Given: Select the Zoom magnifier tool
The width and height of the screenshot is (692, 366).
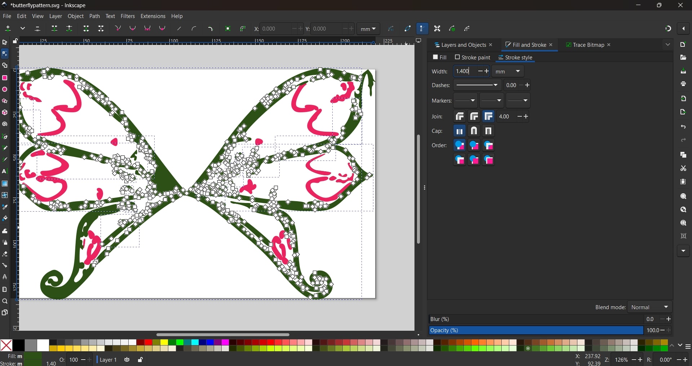Looking at the screenshot, I should (x=5, y=302).
